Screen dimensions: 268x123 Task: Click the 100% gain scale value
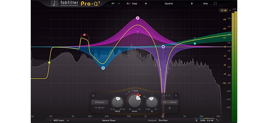[203, 121]
